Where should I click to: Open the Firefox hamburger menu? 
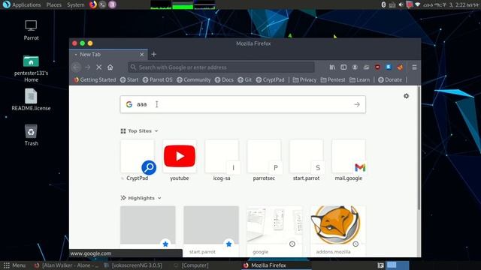point(414,67)
